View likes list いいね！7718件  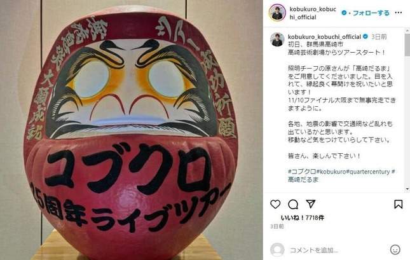click(x=303, y=217)
